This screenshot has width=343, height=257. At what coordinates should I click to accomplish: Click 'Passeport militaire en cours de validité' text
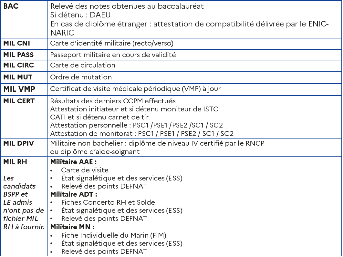point(113,55)
